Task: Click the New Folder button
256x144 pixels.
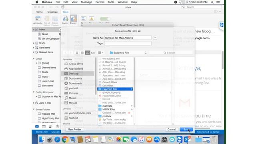Action: coord(74,130)
